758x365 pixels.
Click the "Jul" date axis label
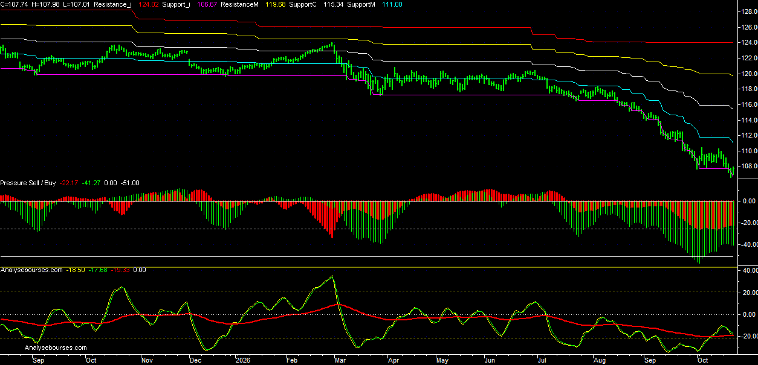pos(541,360)
